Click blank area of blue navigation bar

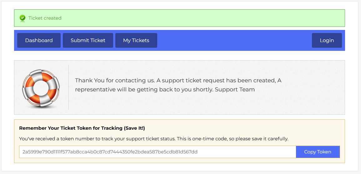(234, 41)
